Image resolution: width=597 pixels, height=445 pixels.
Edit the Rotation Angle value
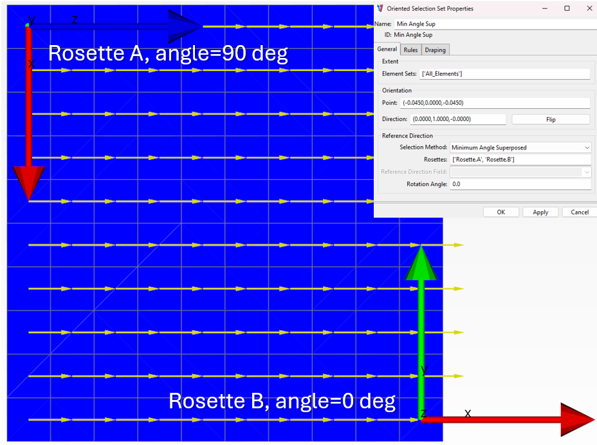pos(521,184)
